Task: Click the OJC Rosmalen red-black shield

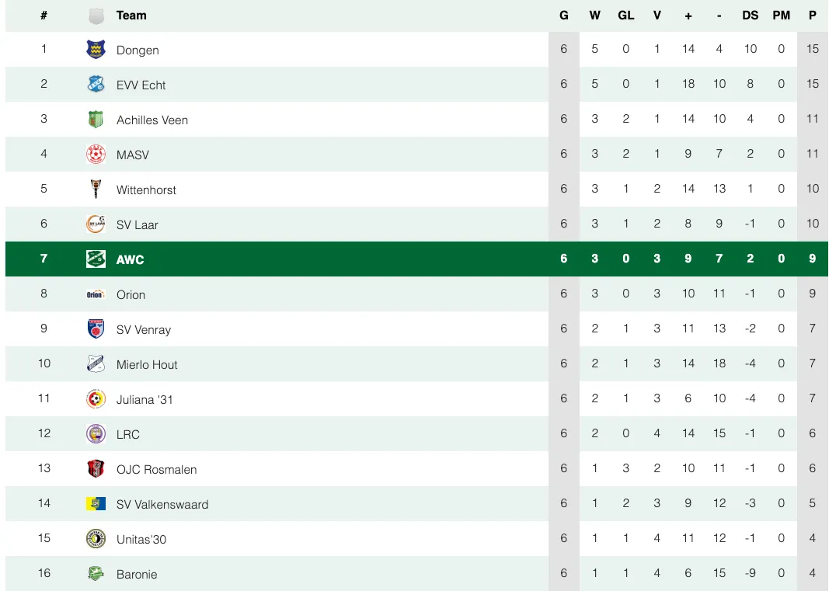Action: pos(96,468)
